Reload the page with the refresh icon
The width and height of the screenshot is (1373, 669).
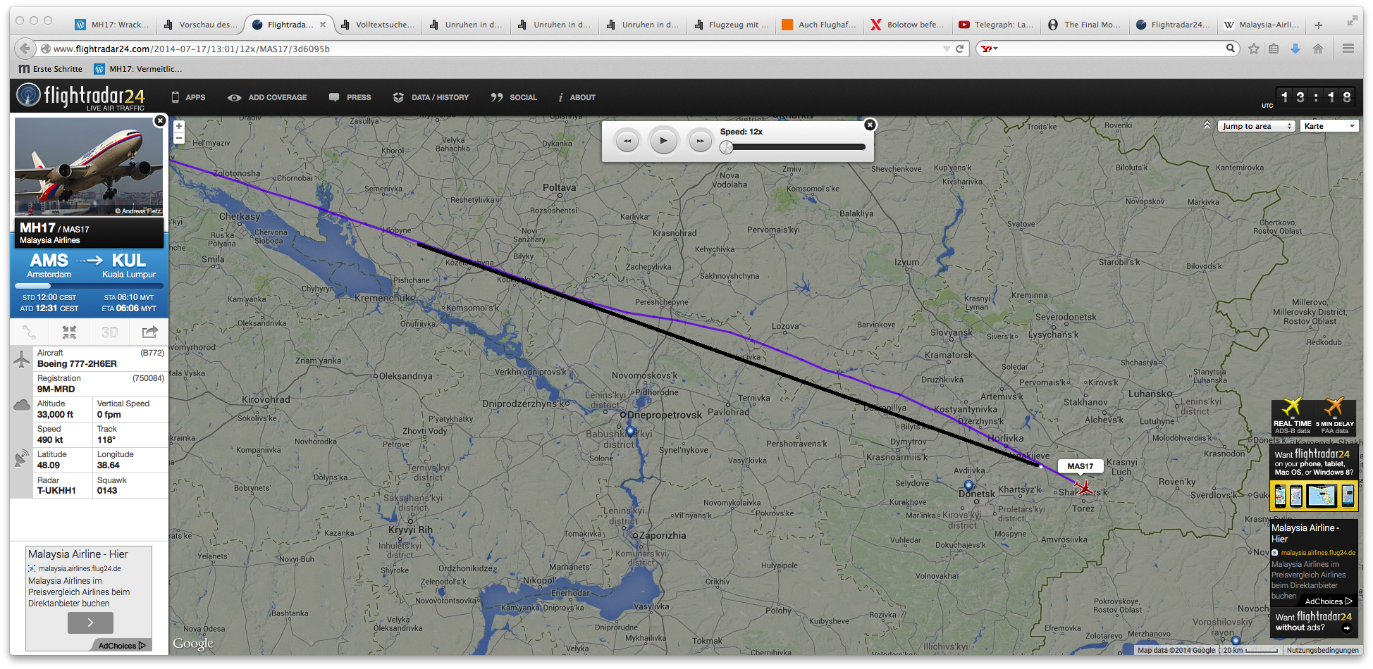coord(959,49)
